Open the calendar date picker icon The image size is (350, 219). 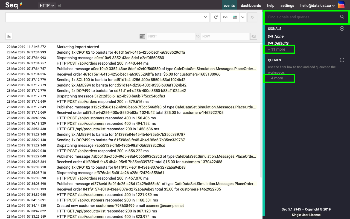coord(142,36)
